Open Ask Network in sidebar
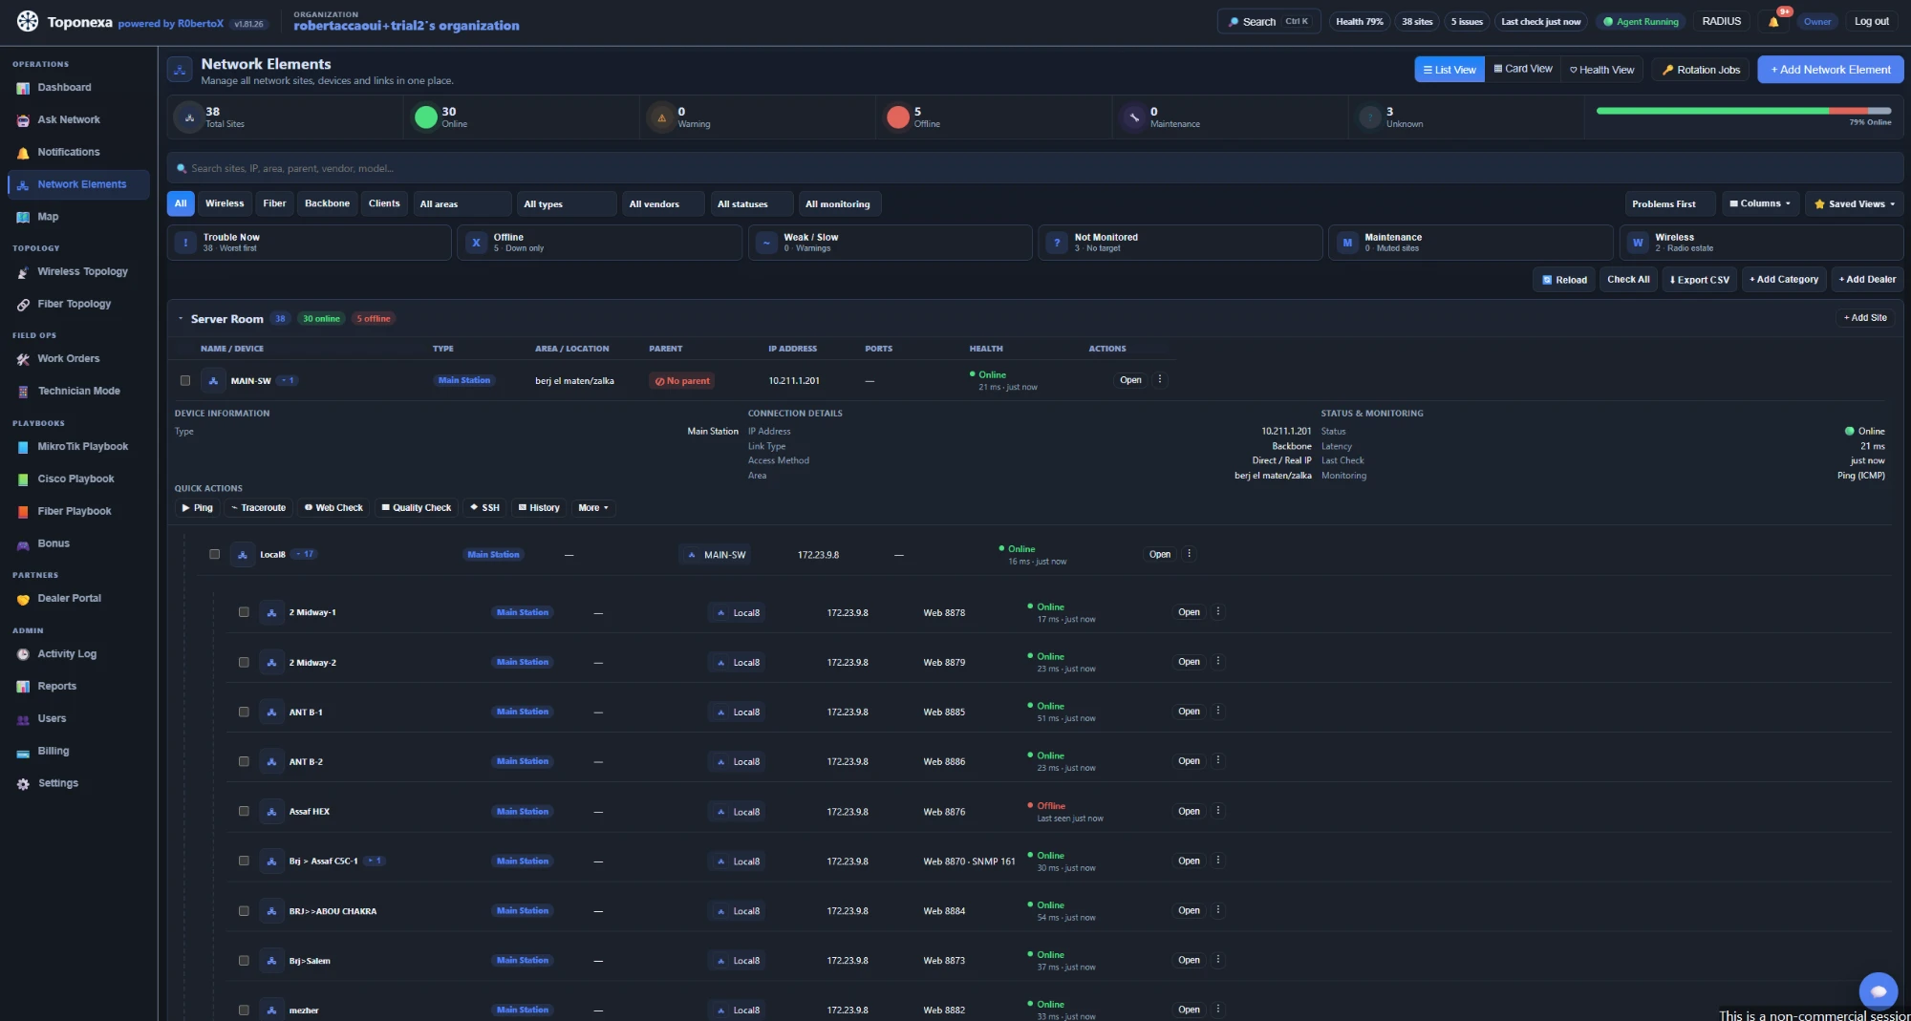The width and height of the screenshot is (1911, 1021). coord(68,119)
